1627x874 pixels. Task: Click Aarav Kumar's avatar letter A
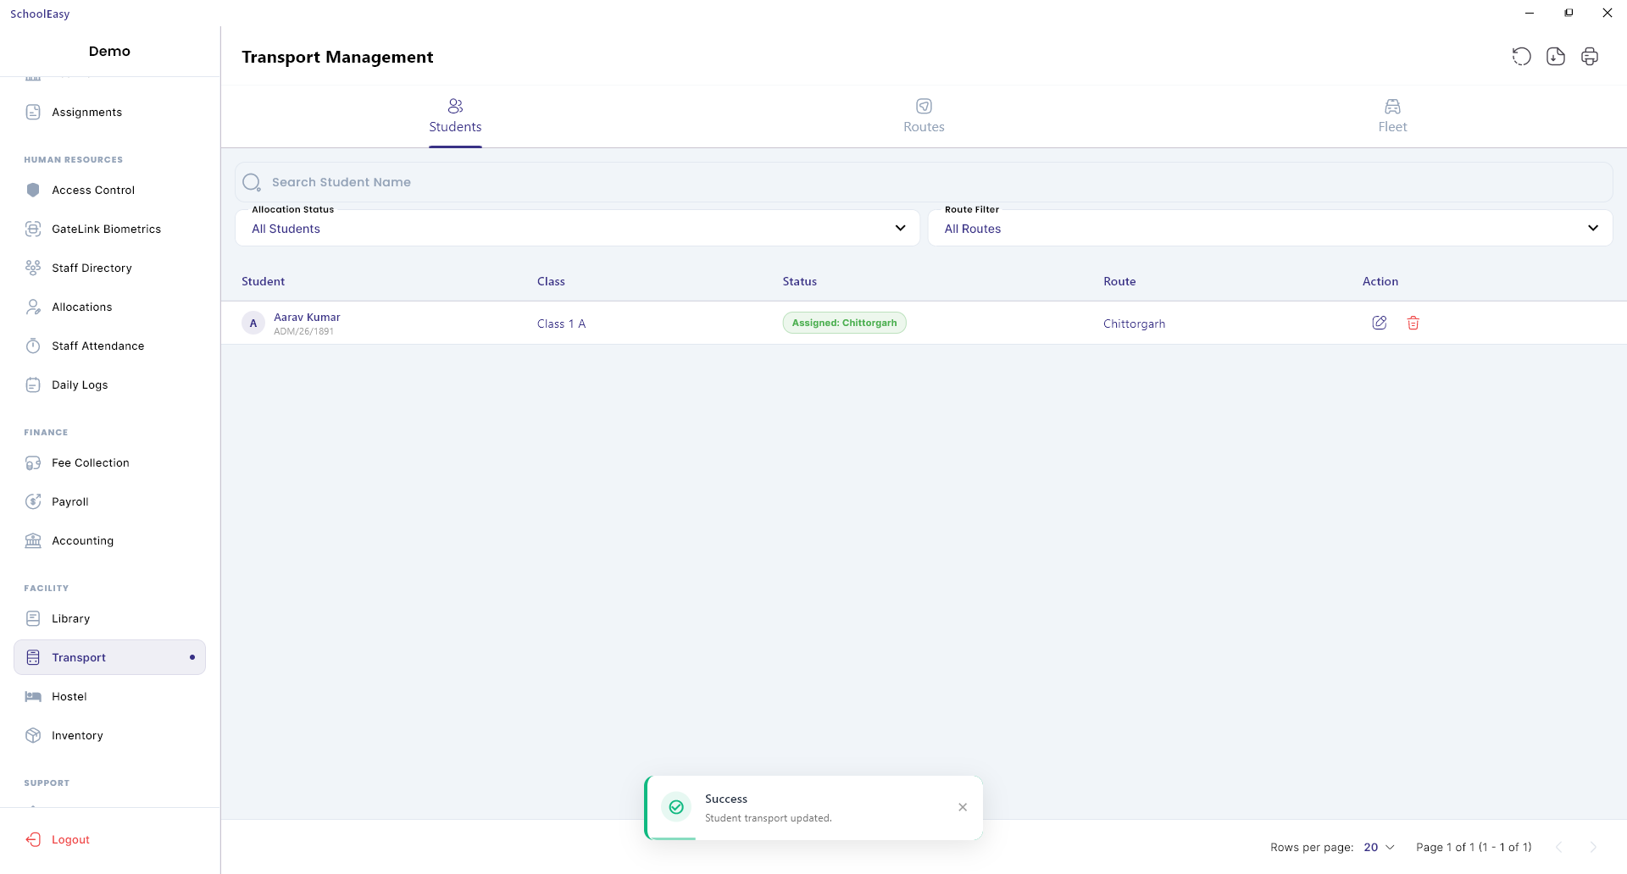point(253,323)
